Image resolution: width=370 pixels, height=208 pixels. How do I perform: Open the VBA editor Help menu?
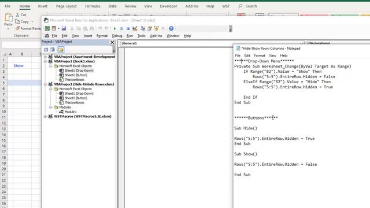click(187, 36)
